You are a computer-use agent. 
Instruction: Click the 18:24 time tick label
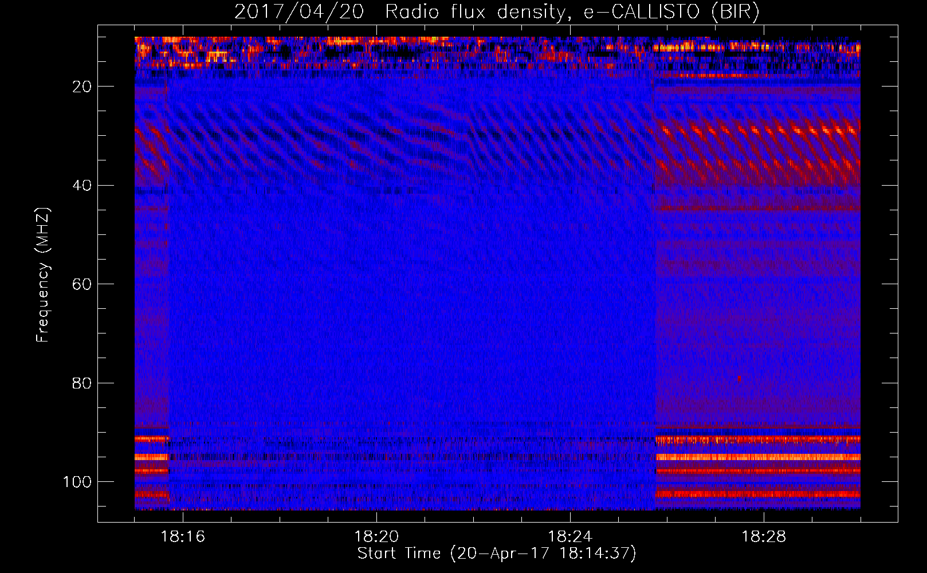pyautogui.click(x=570, y=537)
